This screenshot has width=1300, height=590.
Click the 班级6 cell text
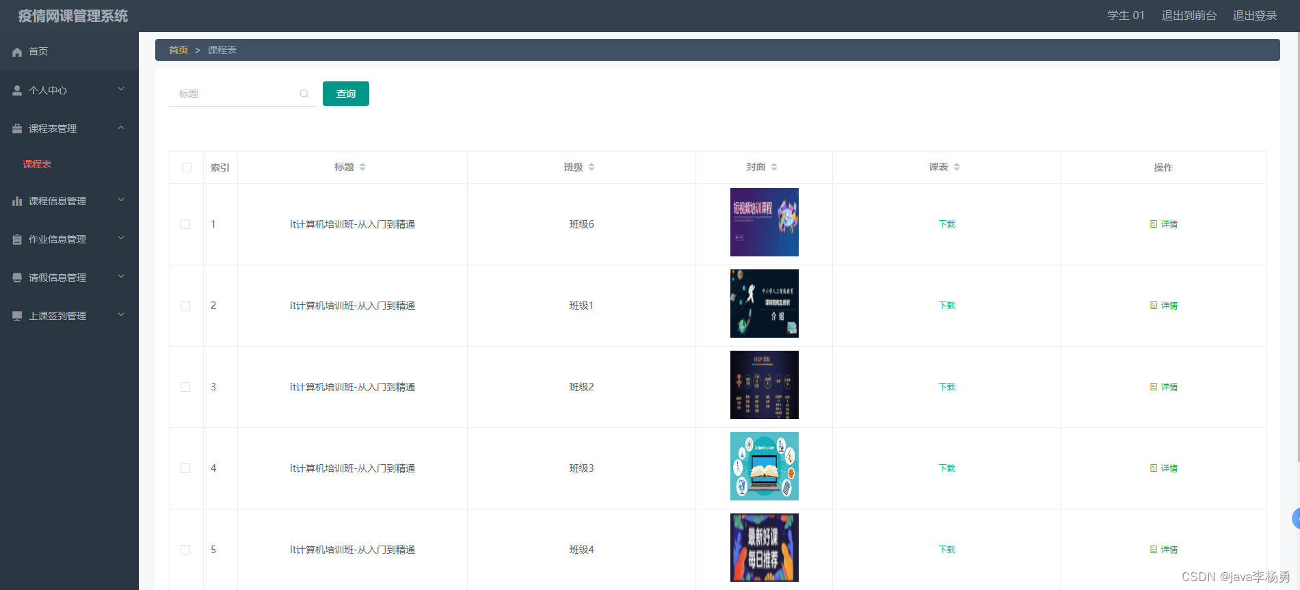[582, 224]
